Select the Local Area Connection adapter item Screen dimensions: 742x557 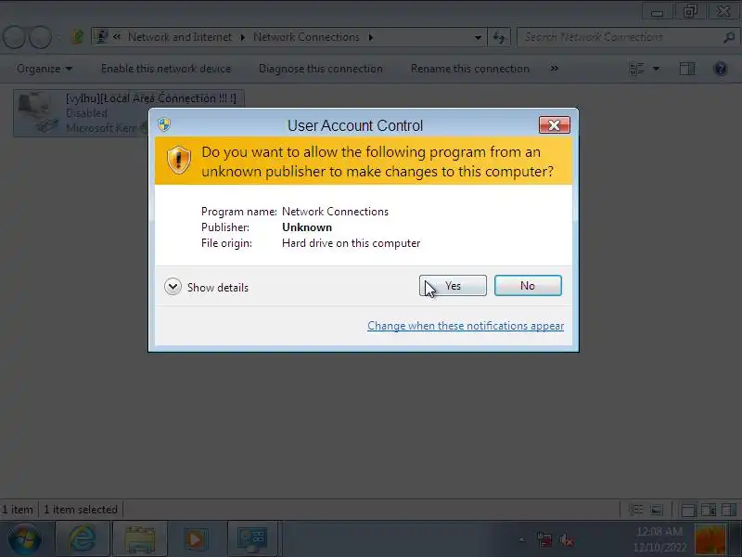coord(129,112)
